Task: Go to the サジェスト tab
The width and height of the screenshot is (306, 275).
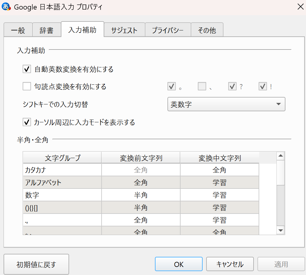Action: click(x=124, y=30)
